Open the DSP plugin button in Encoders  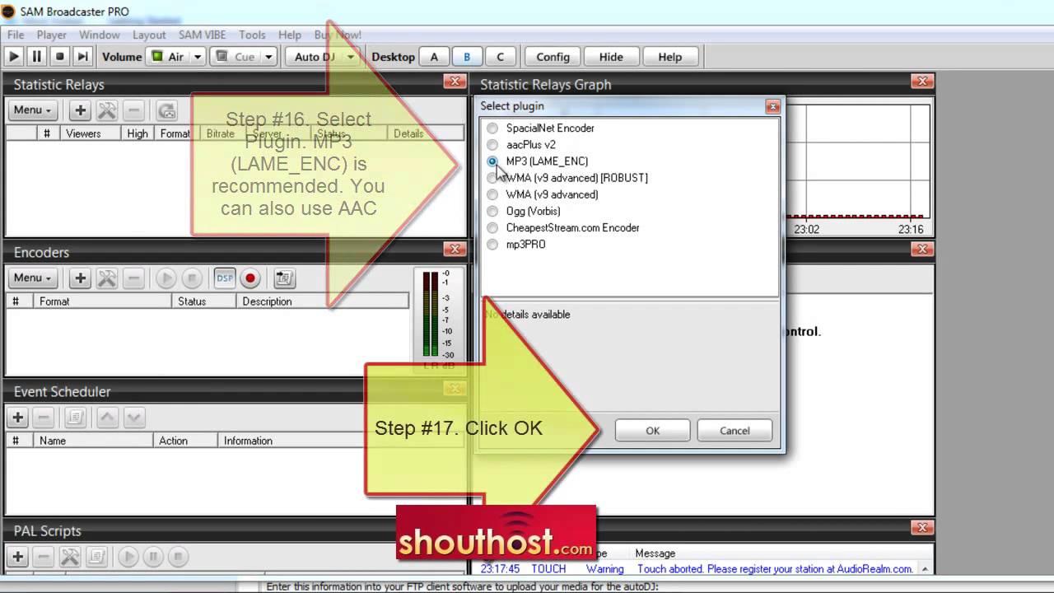(225, 278)
